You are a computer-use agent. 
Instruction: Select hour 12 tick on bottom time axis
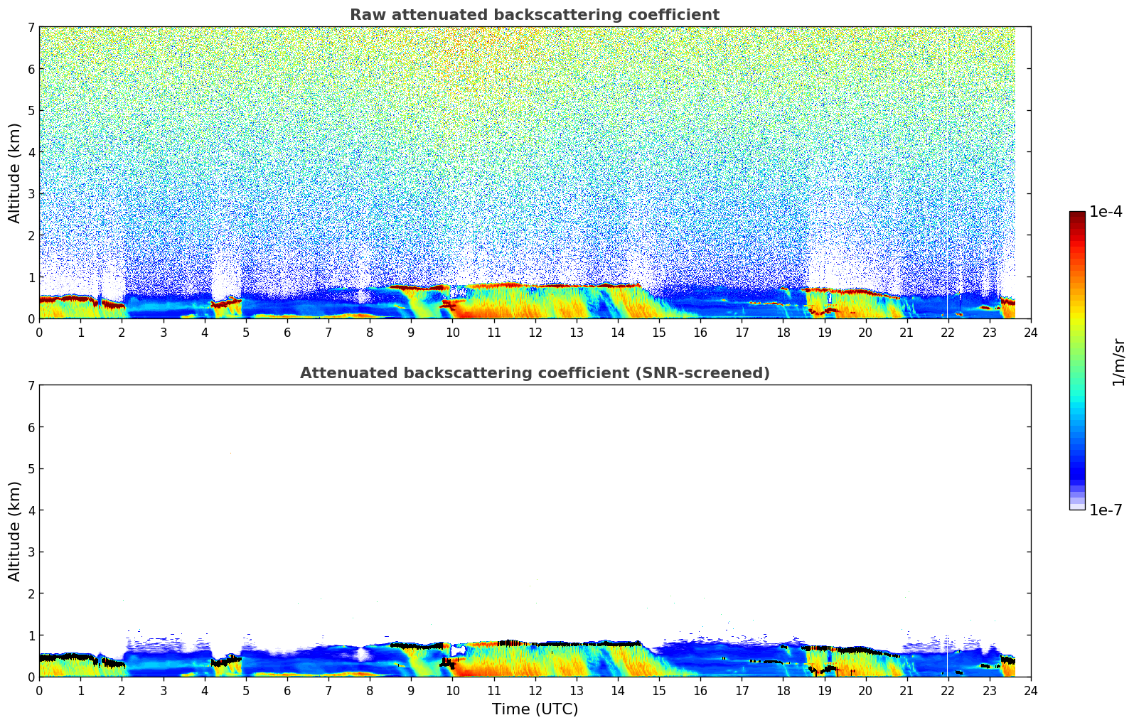click(x=535, y=690)
